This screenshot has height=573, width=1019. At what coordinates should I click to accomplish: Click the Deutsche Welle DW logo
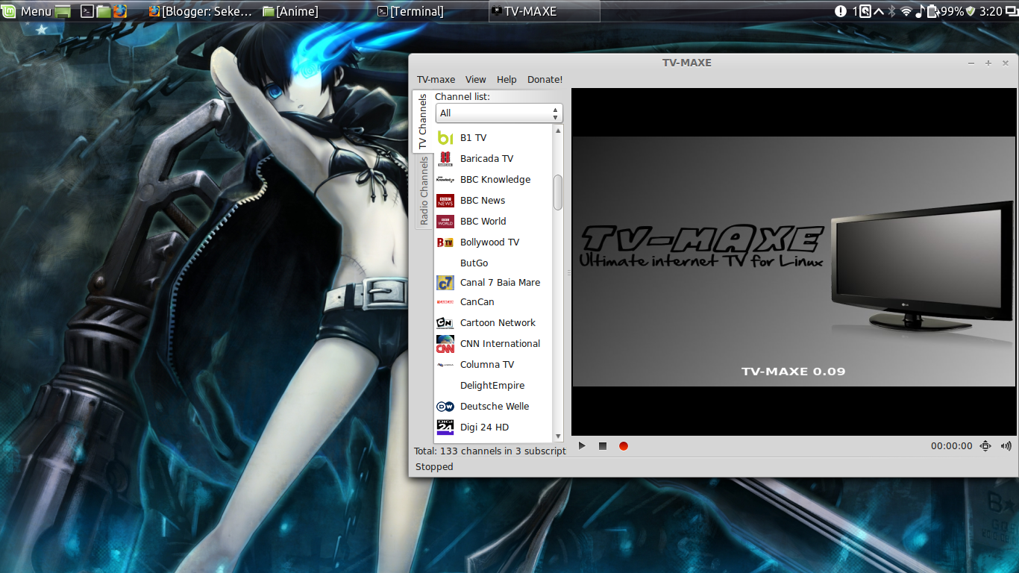point(445,407)
